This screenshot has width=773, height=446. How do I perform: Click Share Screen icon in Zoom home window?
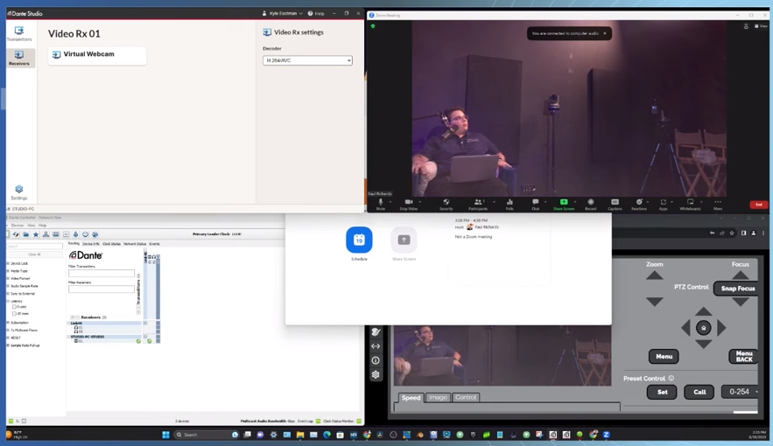coord(404,240)
